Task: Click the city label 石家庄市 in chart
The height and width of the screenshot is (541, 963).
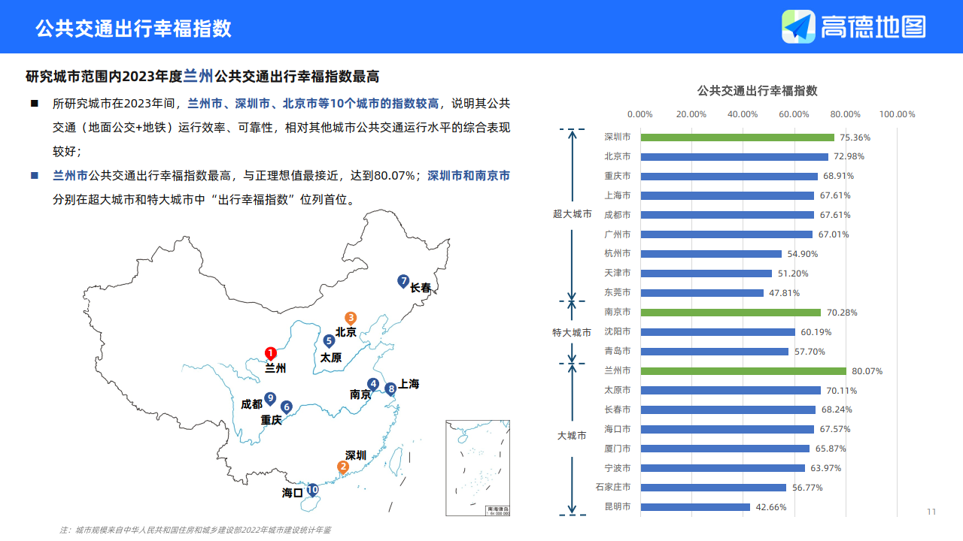Action: [612, 488]
